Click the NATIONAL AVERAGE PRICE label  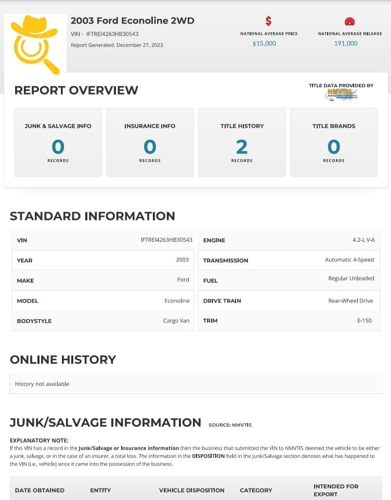(269, 33)
